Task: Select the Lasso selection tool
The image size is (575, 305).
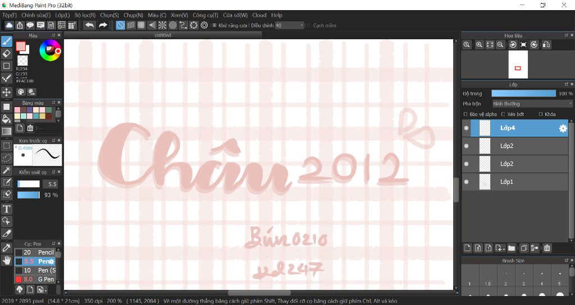Action: point(7,158)
